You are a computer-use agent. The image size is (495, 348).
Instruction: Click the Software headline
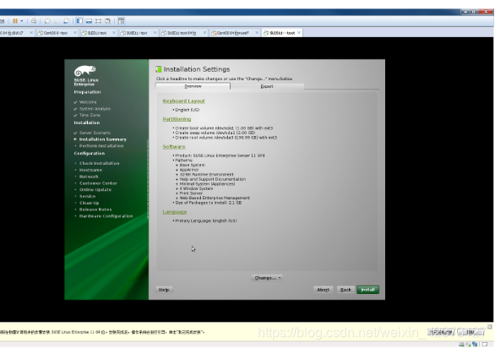(174, 147)
